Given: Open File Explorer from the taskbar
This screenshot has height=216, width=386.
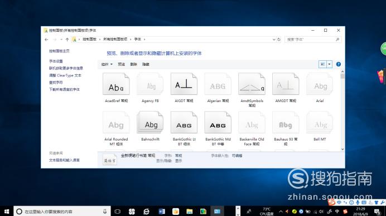Looking at the screenshot, I should click(x=189, y=212).
